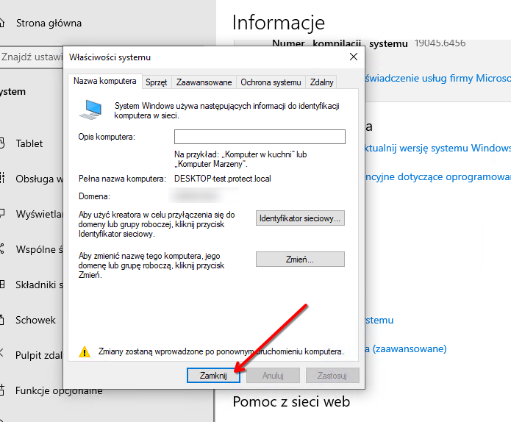Click the Strona główna home icon
511x422 pixels.
(1, 24)
